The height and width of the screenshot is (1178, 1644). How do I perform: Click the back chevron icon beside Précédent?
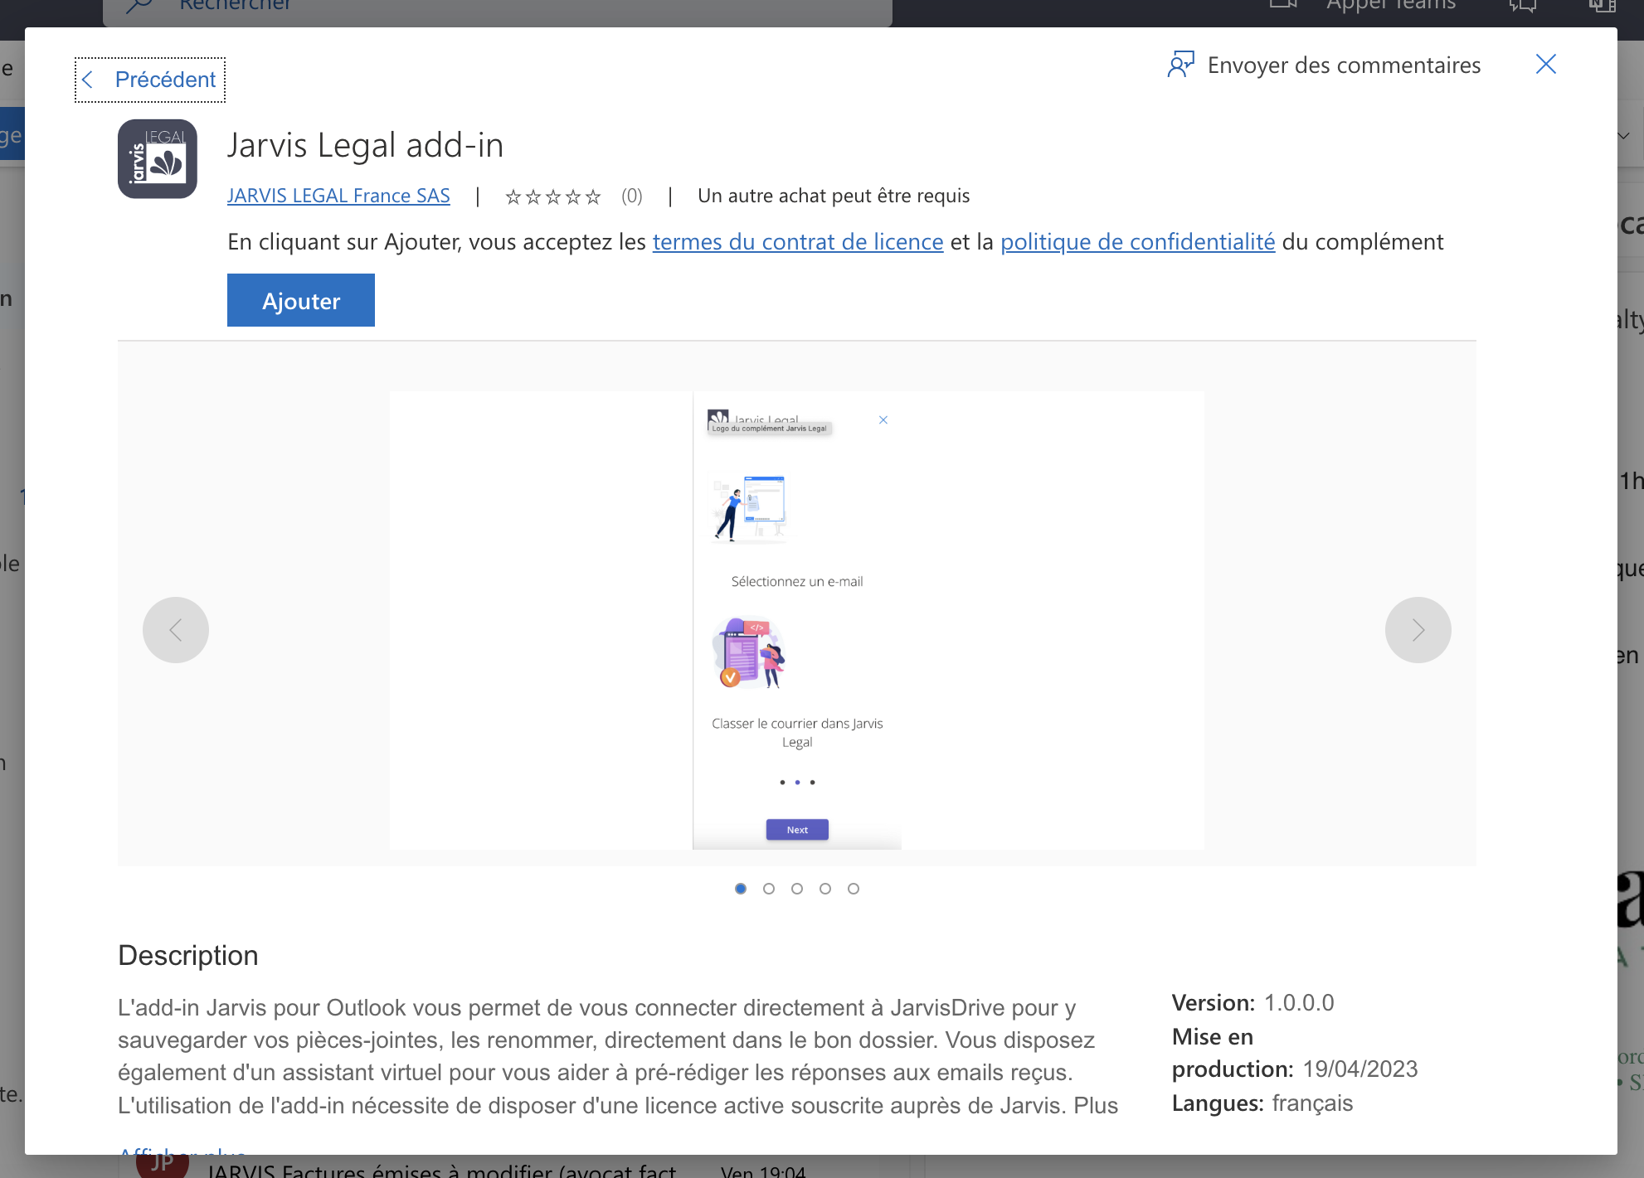[x=87, y=80]
